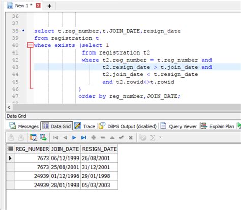The image size is (241, 210).
Task: Open the DBMS Output (disabled) tab
Action: point(128,126)
